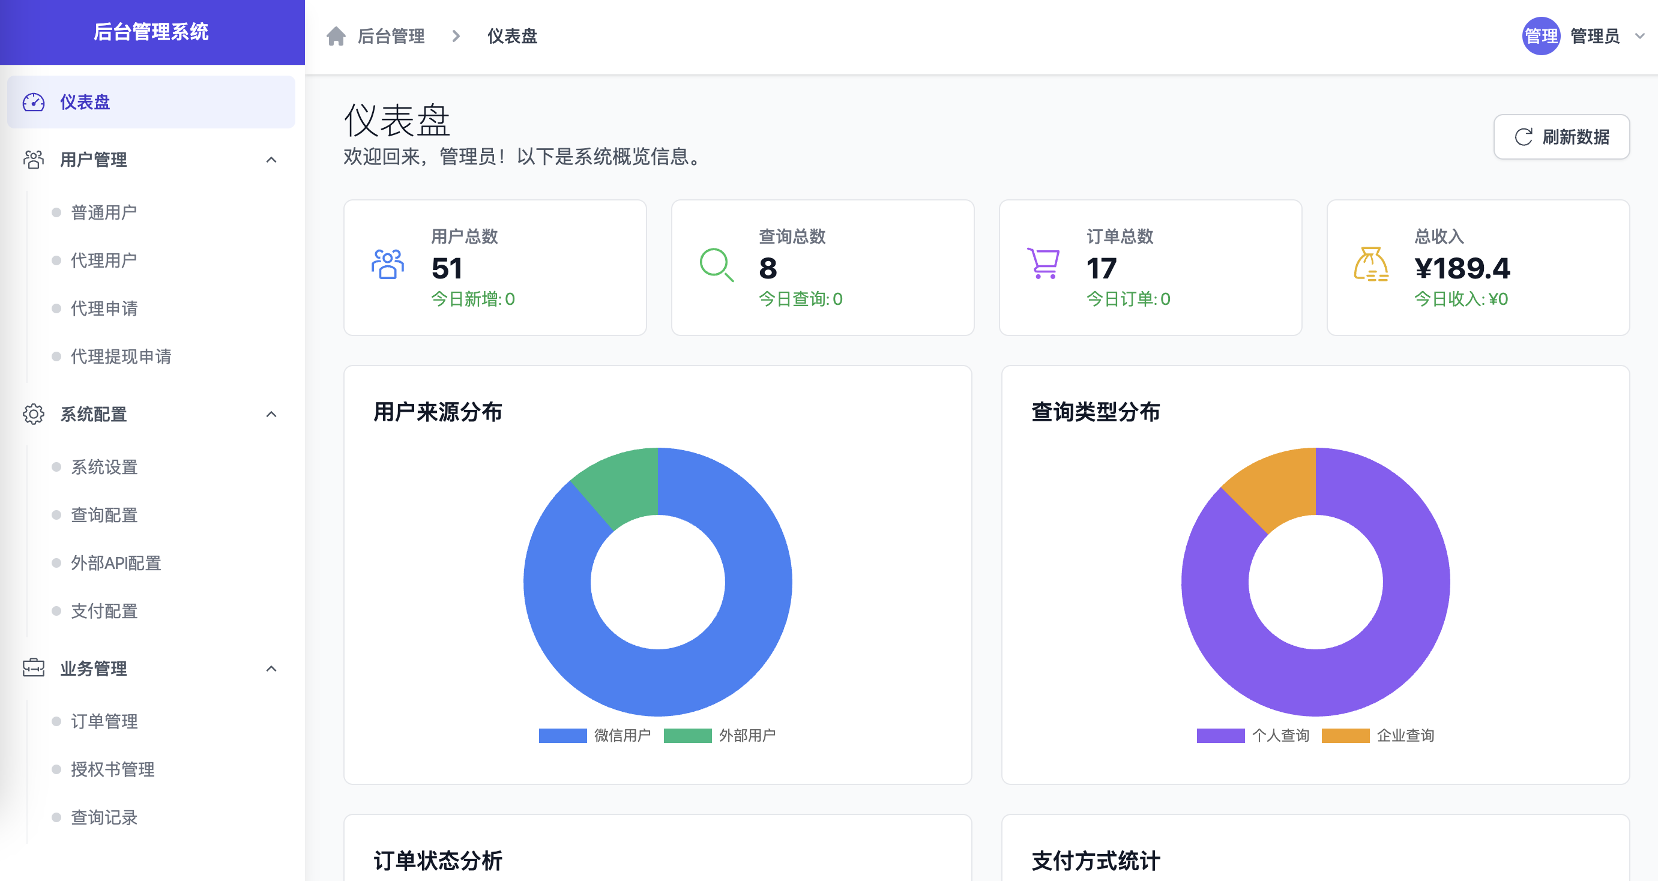
Task: Click the 用户管理 users icon
Action: pos(34,160)
